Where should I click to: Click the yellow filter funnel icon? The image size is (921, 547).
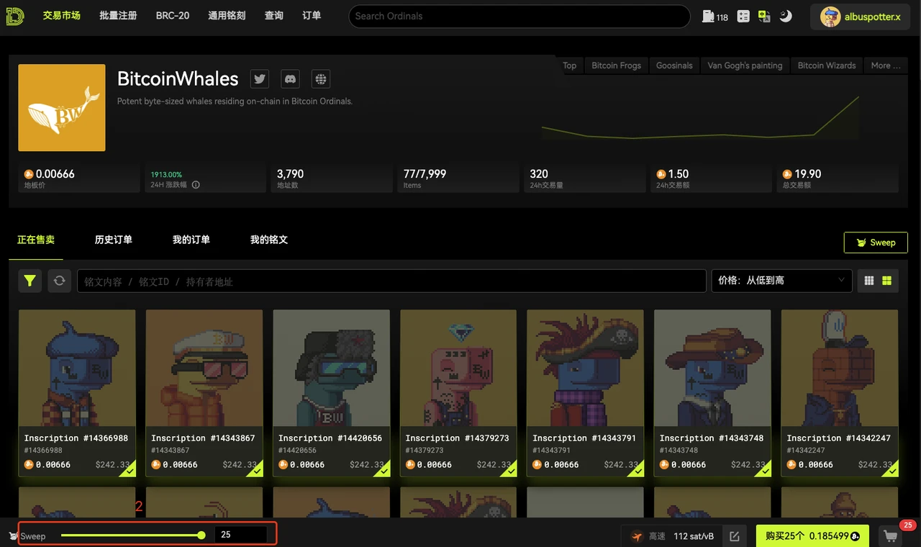pyautogui.click(x=30, y=281)
